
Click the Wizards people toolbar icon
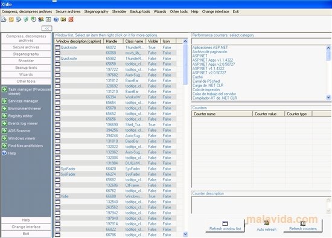(x=41, y=19)
